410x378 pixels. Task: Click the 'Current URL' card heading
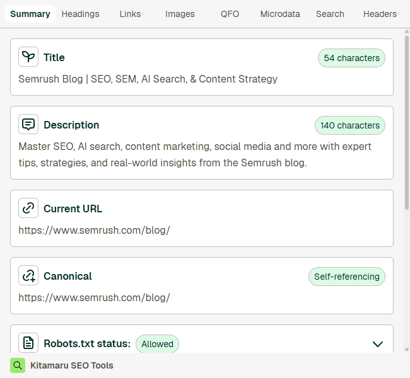73,209
